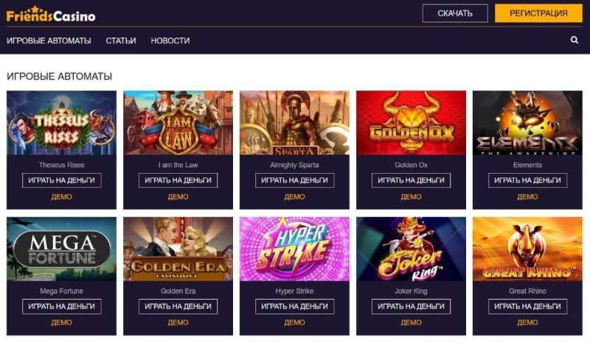This screenshot has width=590, height=343.
Task: Select the Hyper Strike slot image
Action: click(294, 249)
